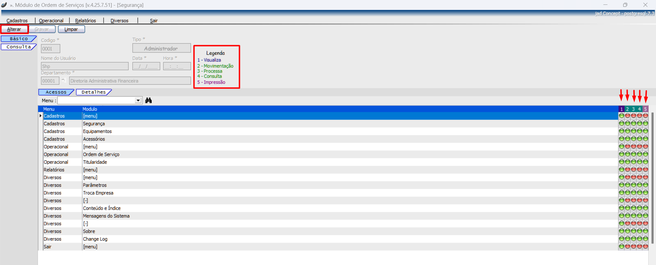Toggle Consulta permission for Parâmetros row

pos(639,185)
